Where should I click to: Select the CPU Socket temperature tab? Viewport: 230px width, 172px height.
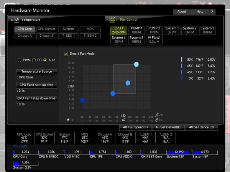pyautogui.click(x=47, y=29)
